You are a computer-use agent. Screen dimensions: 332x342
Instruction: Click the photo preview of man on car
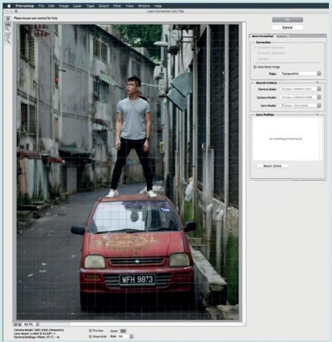coord(128,172)
